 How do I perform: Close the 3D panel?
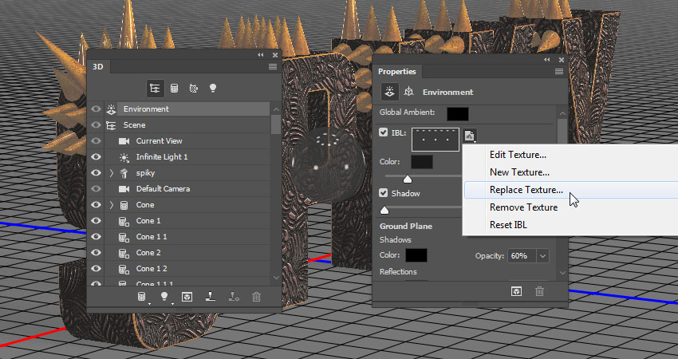click(275, 55)
